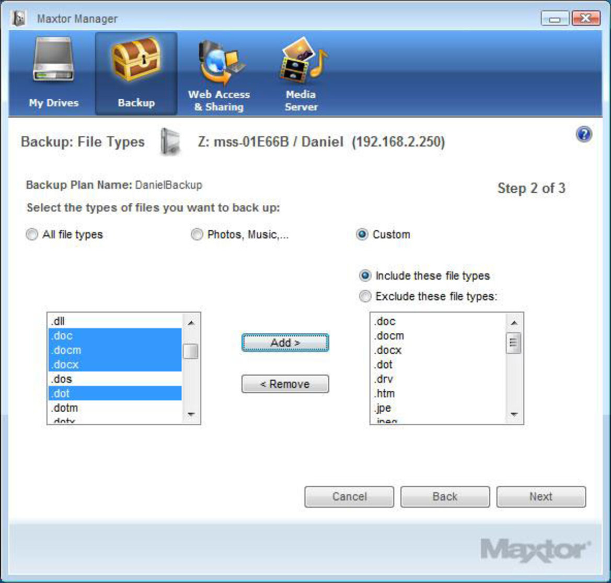Close the Maxtor Manager window
Image resolution: width=611 pixels, height=583 pixels.
[585, 18]
